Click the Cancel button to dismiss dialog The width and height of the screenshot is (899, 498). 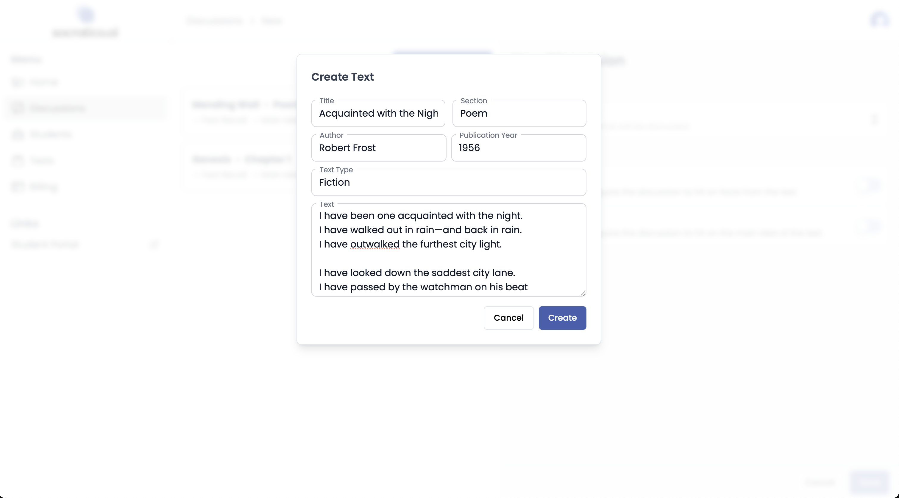tap(508, 318)
